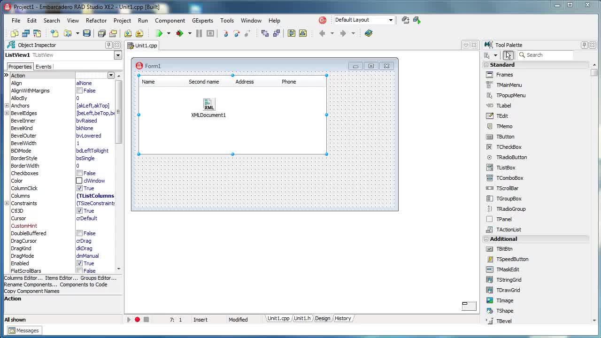Image resolution: width=601 pixels, height=338 pixels.
Task: Check the FlatScrollBars property checkbox
Action: (x=79, y=271)
